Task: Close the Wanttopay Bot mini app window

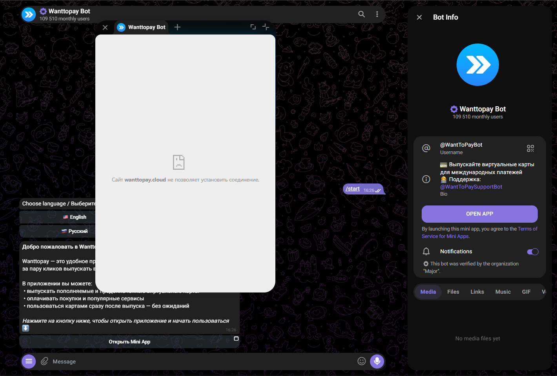Action: click(x=105, y=27)
